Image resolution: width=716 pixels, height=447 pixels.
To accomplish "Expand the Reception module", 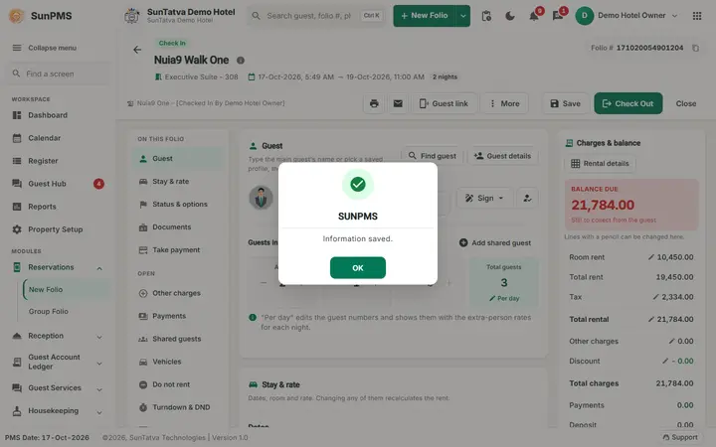I will 58,336.
